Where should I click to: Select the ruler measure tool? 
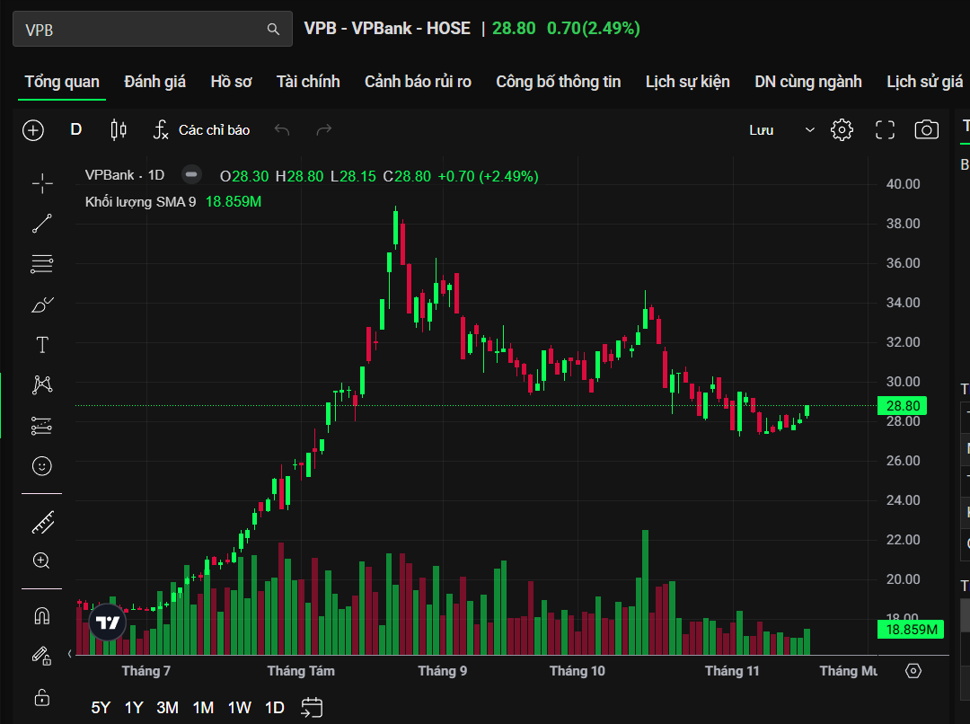click(42, 521)
